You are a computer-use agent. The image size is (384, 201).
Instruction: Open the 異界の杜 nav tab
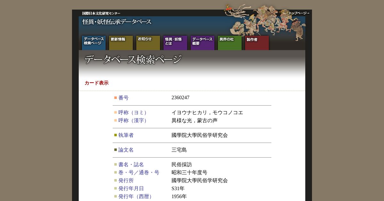point(230,43)
